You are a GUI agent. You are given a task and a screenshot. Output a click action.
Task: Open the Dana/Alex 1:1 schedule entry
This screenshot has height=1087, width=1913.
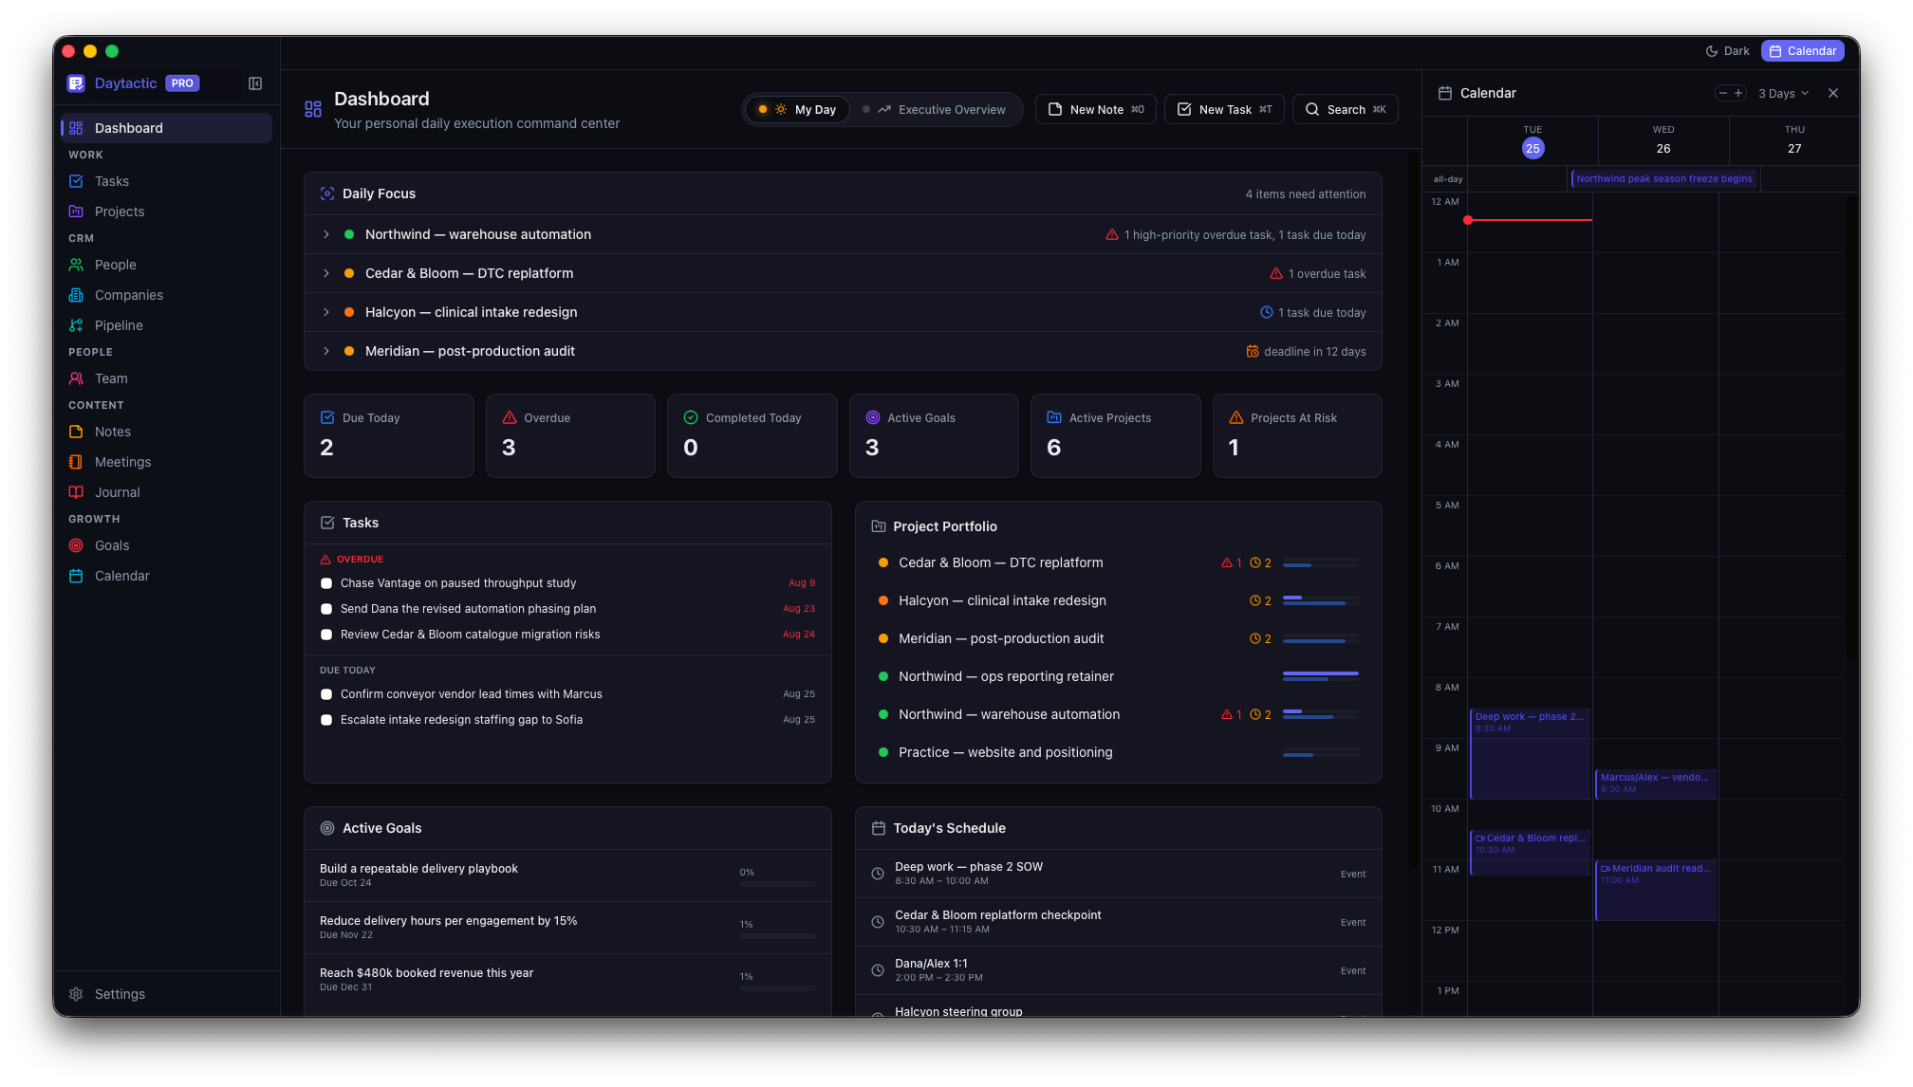click(x=1118, y=969)
